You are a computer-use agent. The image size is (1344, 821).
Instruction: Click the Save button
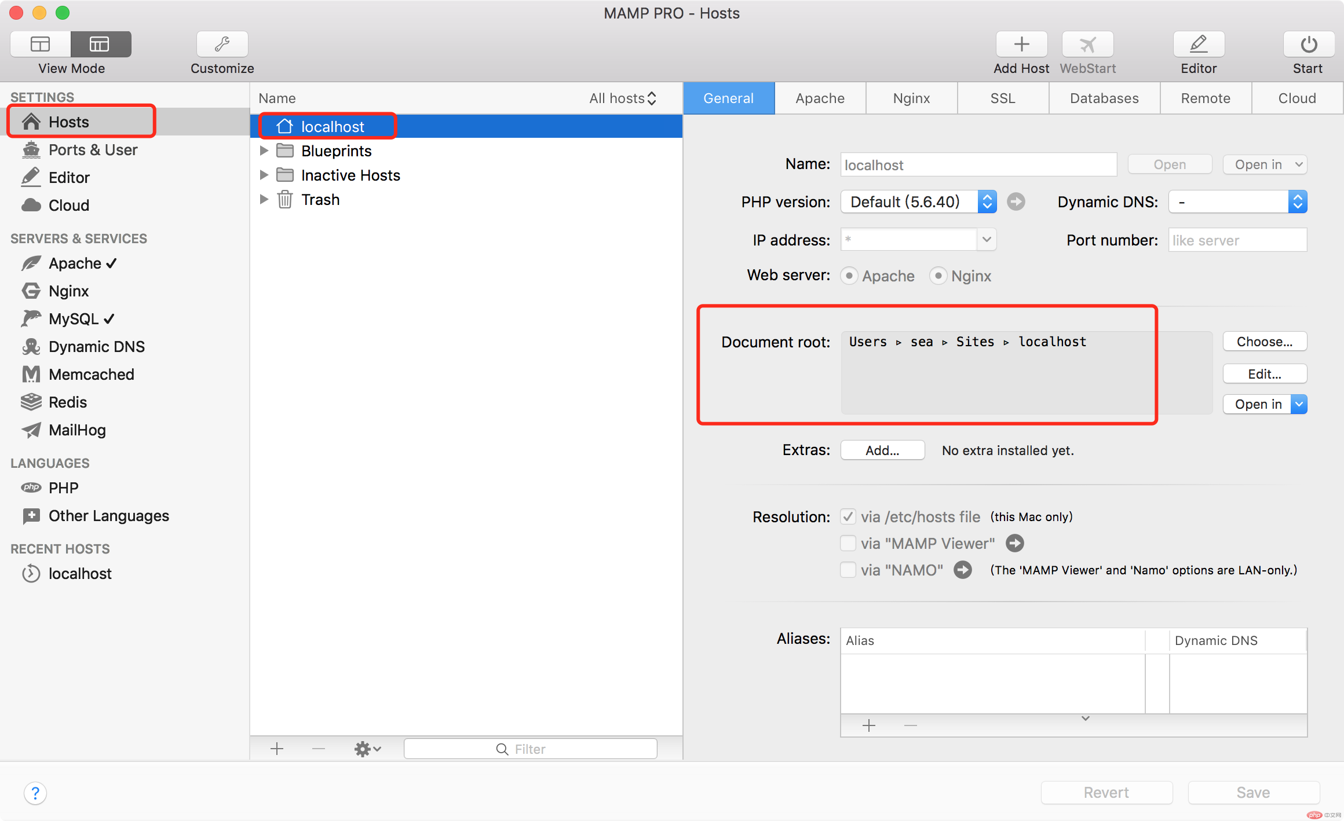click(1254, 793)
